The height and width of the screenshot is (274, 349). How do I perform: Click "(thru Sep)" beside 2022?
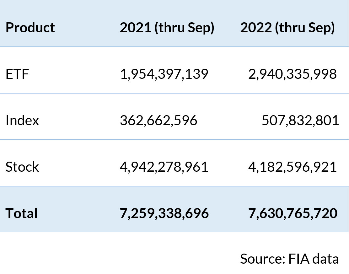click(x=305, y=28)
